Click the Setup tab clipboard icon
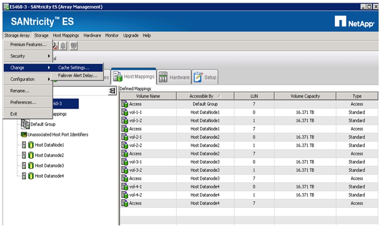380x239 pixels. click(198, 77)
